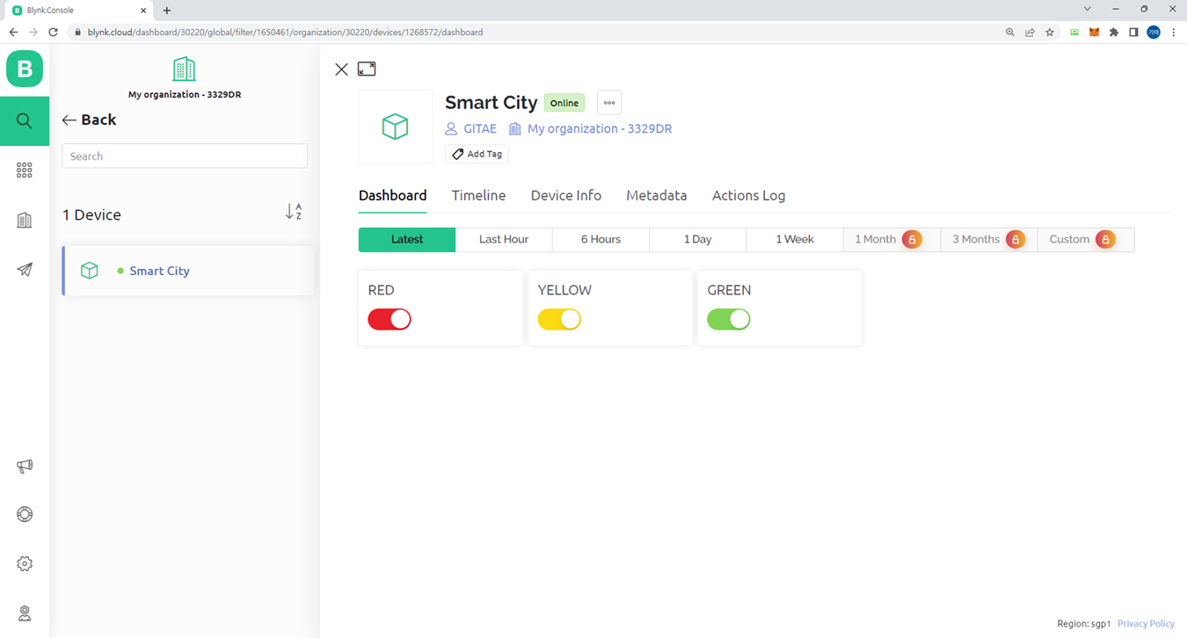Screen dimensions: 1187x638
Task: Open Chrome profile avatar
Action: (1154, 33)
